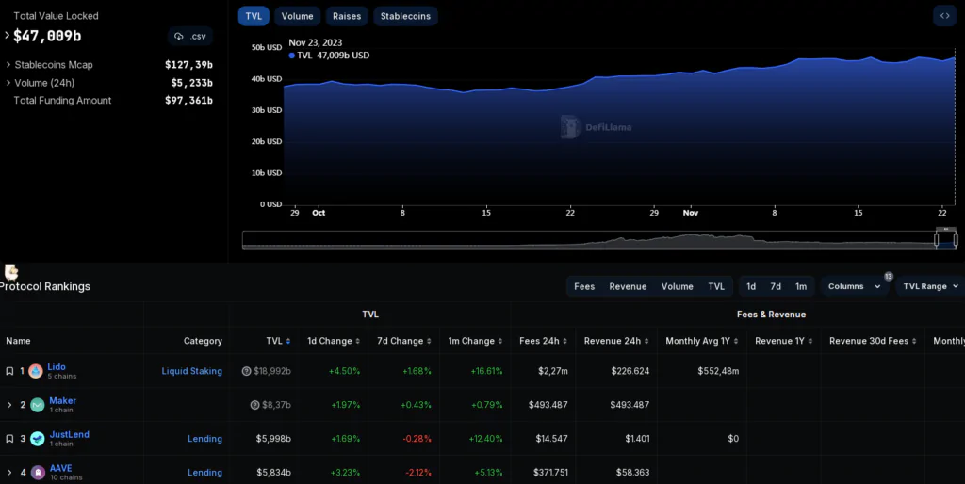The height and width of the screenshot is (484, 965).
Task: Click Lido's $552,48m monthly average cell
Action: tap(718, 371)
